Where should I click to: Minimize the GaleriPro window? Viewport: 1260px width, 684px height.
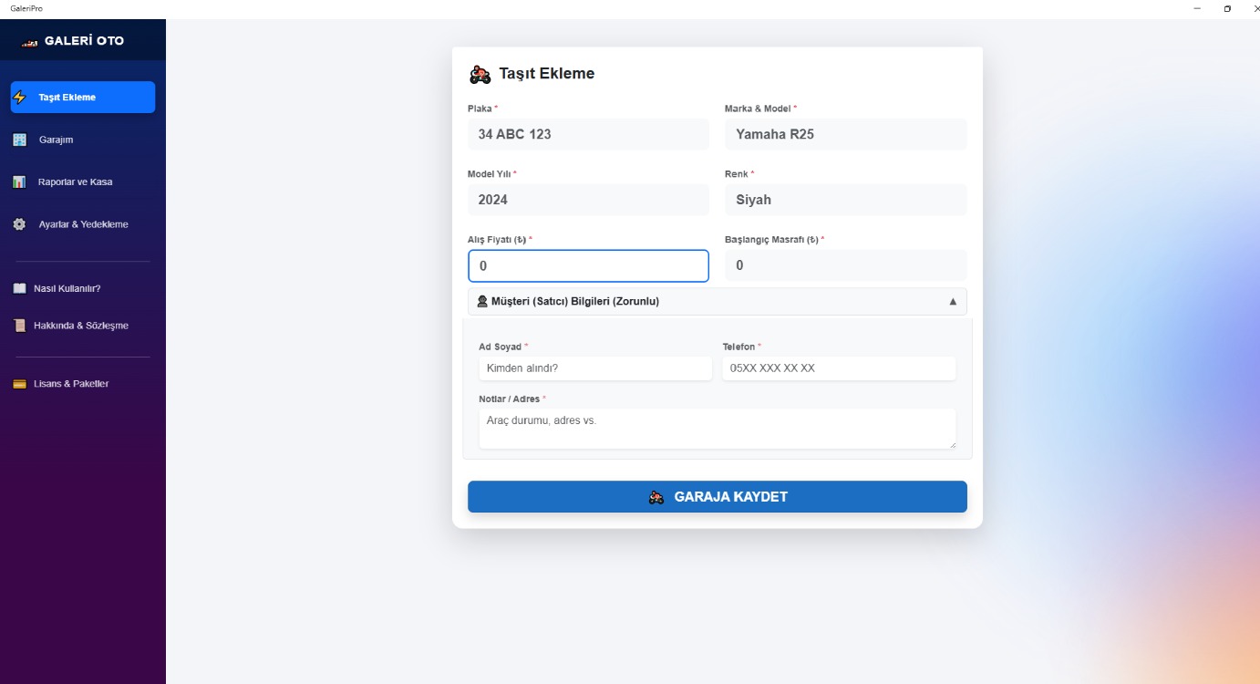coord(1197,8)
